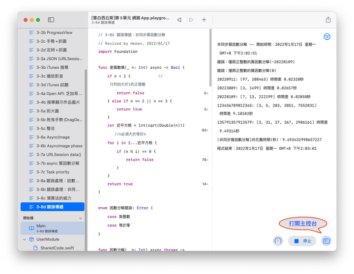Select Main source file entry
Image resolution: width=354 pixels, height=274 pixels.
(53, 228)
